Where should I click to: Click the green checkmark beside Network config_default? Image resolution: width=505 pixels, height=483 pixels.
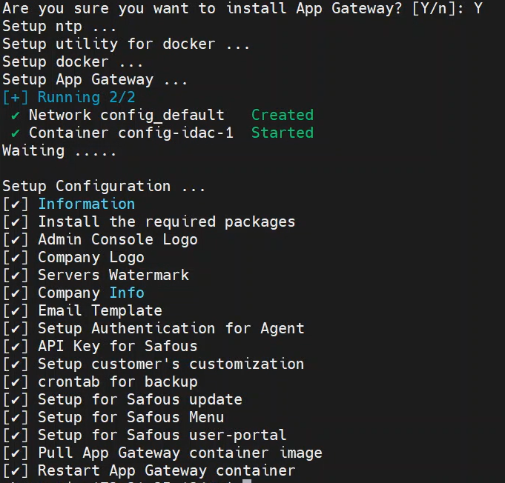point(16,116)
